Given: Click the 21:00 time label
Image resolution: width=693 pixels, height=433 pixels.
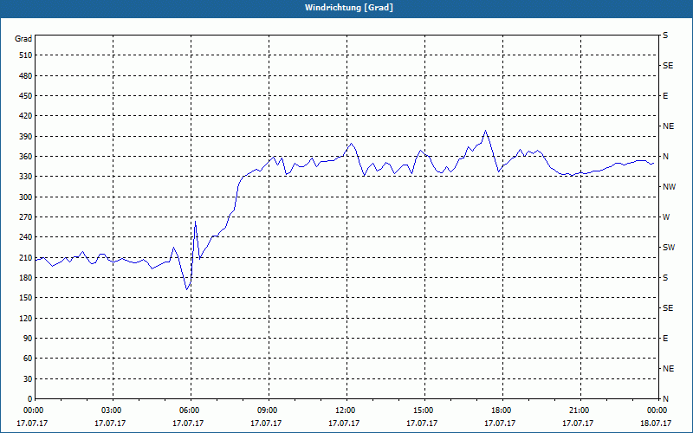Looking at the screenshot, I should 580,410.
